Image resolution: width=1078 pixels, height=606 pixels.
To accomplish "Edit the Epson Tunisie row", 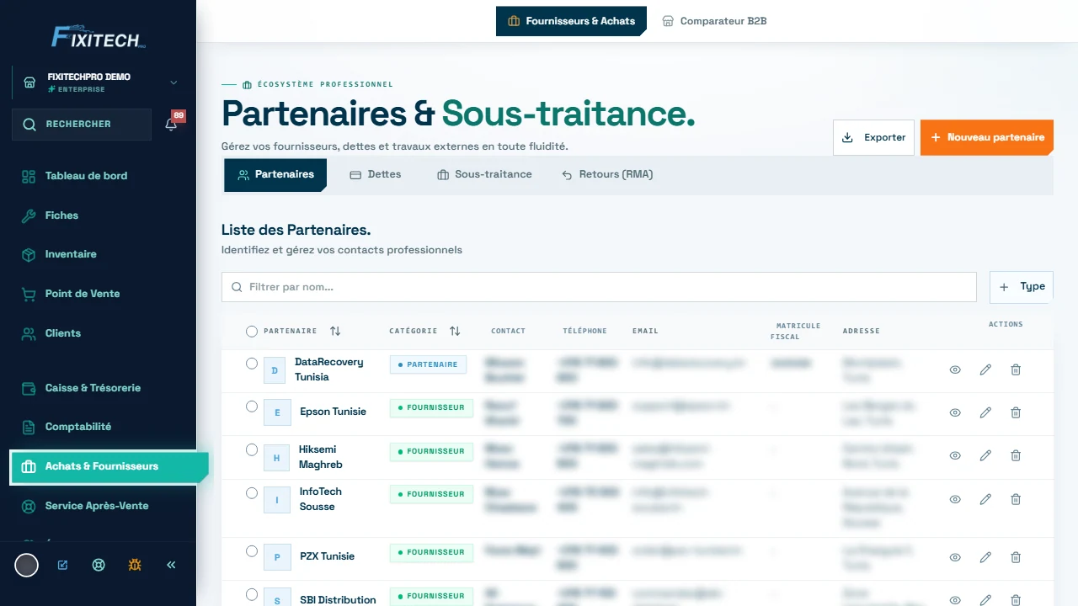I will pos(985,412).
